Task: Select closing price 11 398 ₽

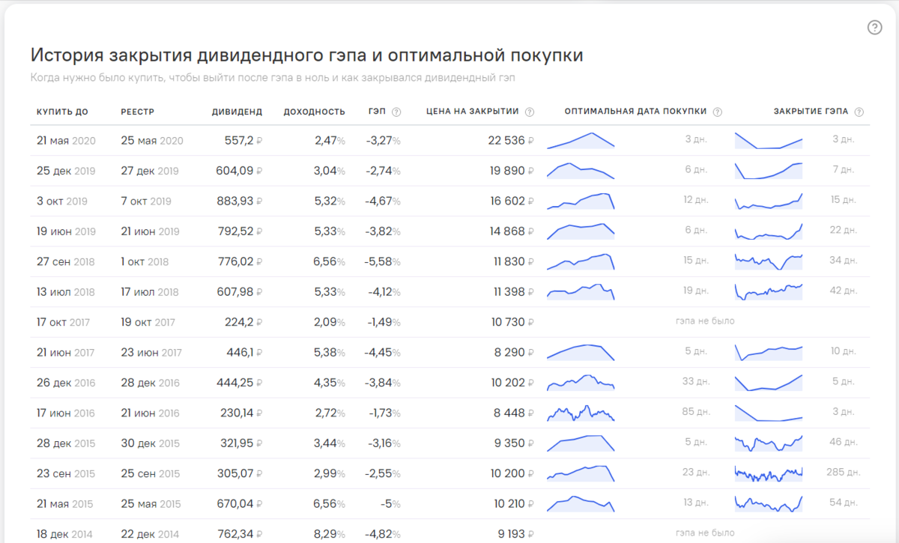Action: point(514,292)
